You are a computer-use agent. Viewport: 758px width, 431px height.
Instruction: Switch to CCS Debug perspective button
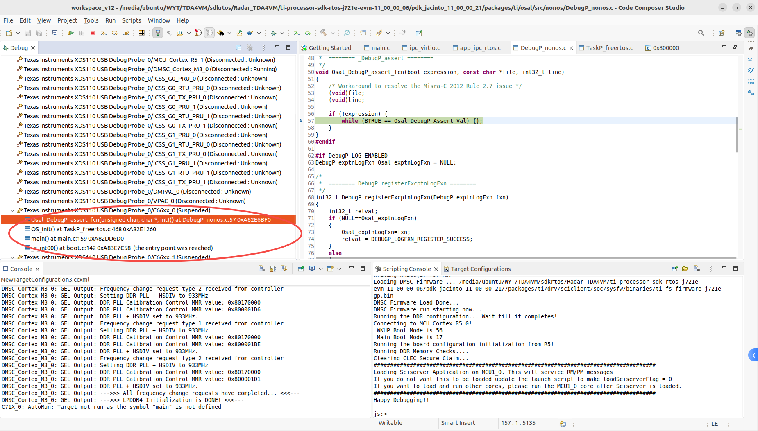[749, 33]
